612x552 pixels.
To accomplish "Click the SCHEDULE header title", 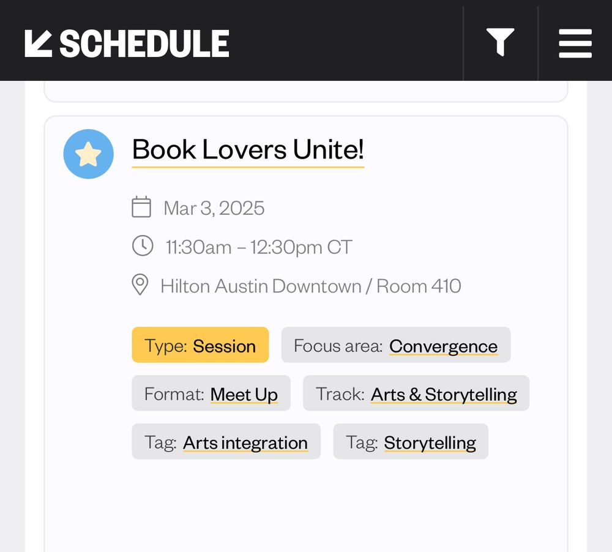I will tap(144, 43).
